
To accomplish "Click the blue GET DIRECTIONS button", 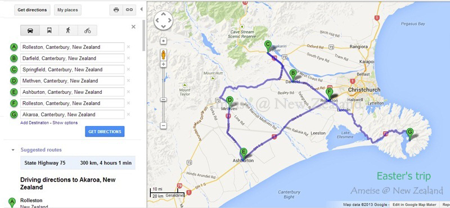I will [105, 132].
